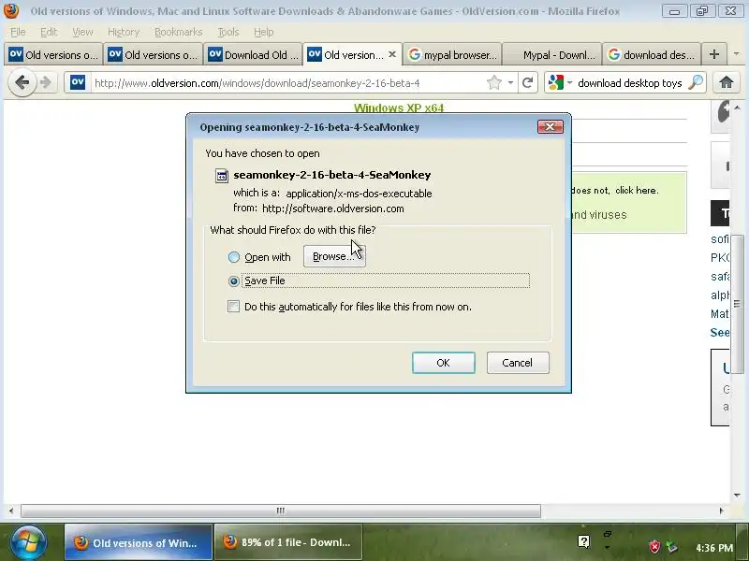Switch to the download des... Google tab
The image size is (749, 561).
(x=652, y=54)
